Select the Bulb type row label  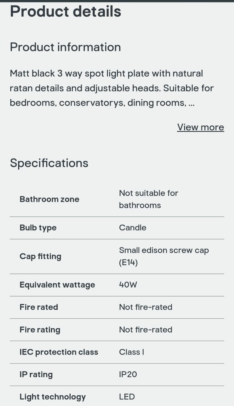click(38, 228)
